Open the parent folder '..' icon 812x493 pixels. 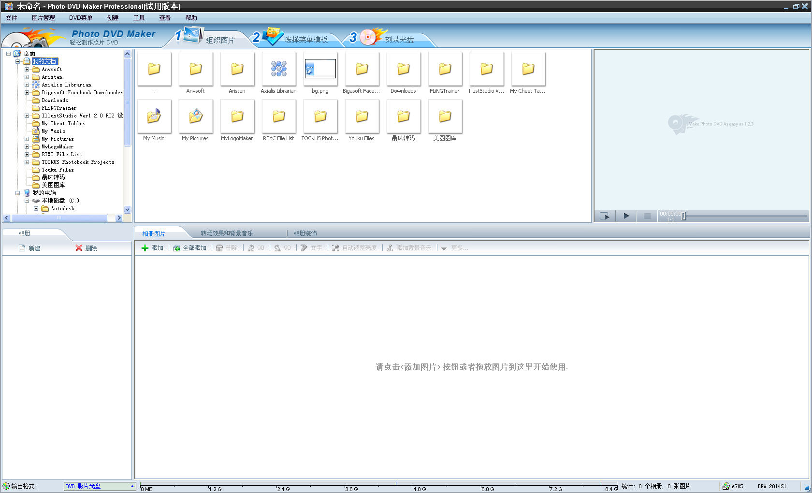click(x=154, y=69)
